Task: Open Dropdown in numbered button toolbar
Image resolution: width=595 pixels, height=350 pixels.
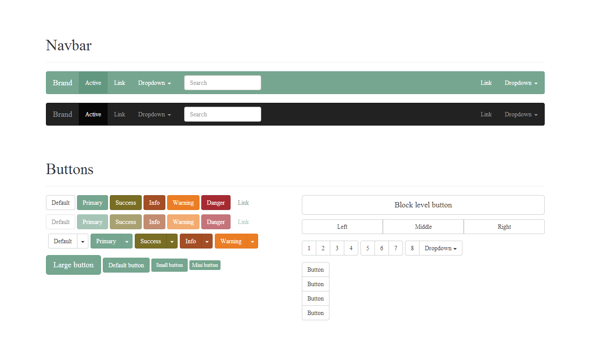Action: [441, 248]
